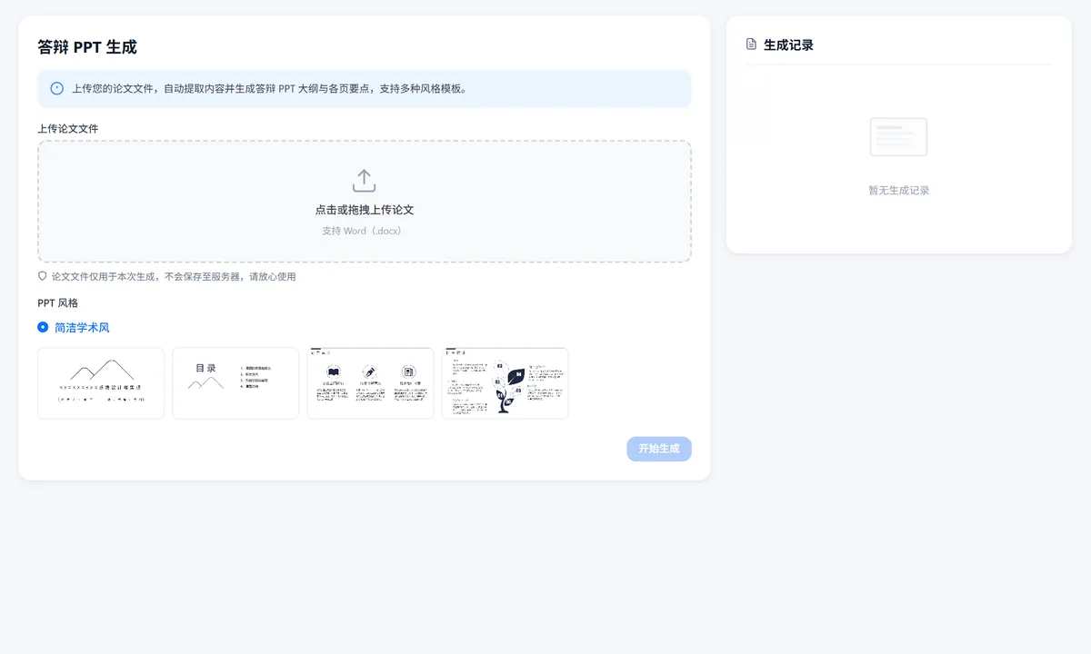Click the 简洁学术风 style label

[x=82, y=328]
